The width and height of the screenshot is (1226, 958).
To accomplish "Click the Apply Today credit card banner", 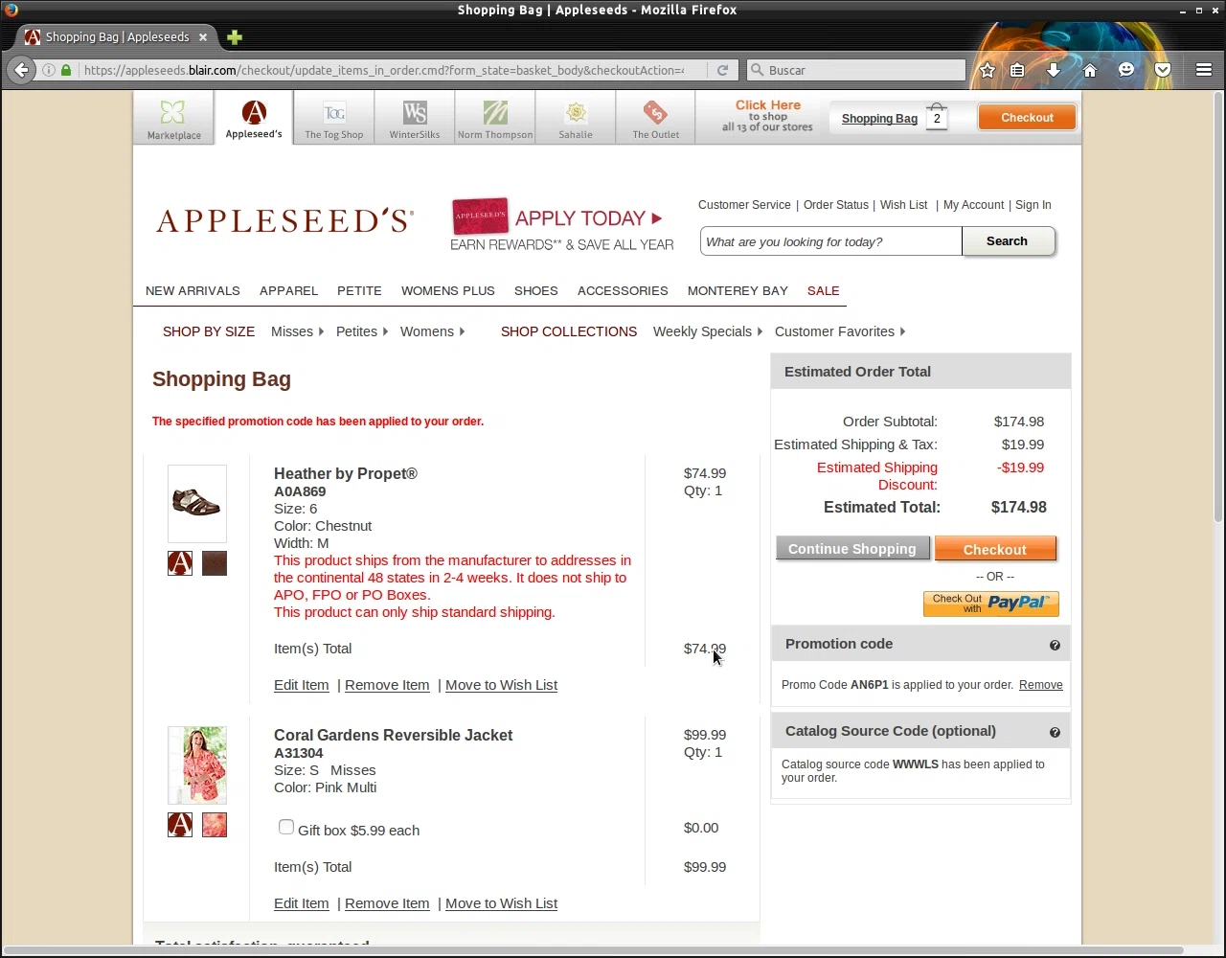I will [x=562, y=226].
